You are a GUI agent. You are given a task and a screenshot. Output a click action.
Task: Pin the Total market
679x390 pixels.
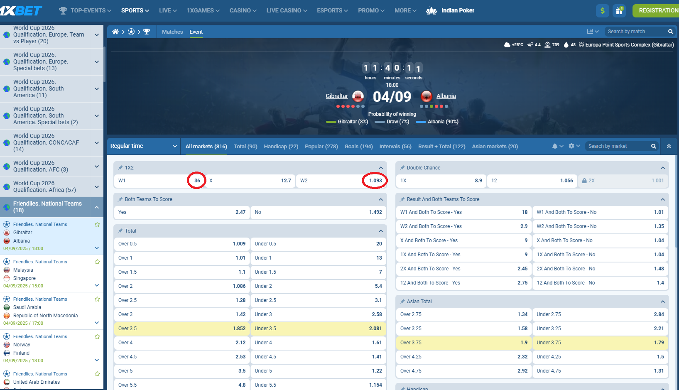pos(120,231)
